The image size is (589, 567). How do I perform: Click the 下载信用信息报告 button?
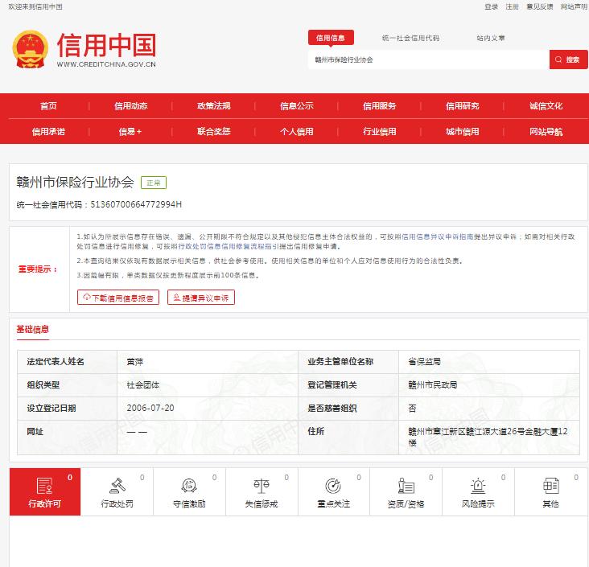[118, 298]
